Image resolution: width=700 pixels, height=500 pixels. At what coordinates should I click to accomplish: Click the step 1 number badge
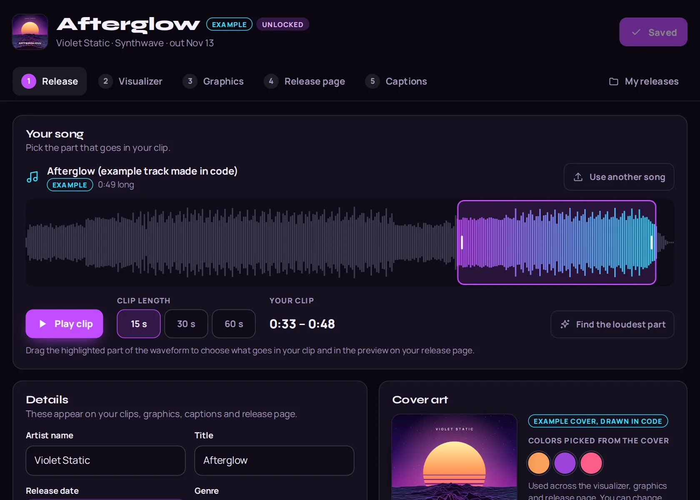tap(29, 81)
